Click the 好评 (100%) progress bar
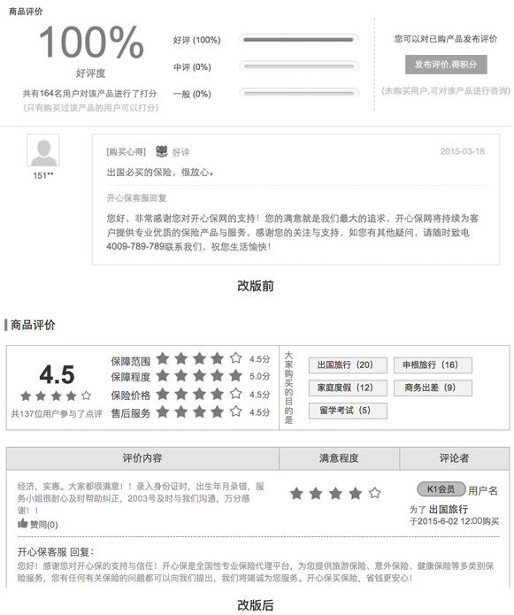 pyautogui.click(x=298, y=40)
